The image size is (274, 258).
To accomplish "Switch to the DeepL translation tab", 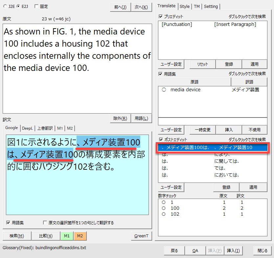I will coord(27,128).
